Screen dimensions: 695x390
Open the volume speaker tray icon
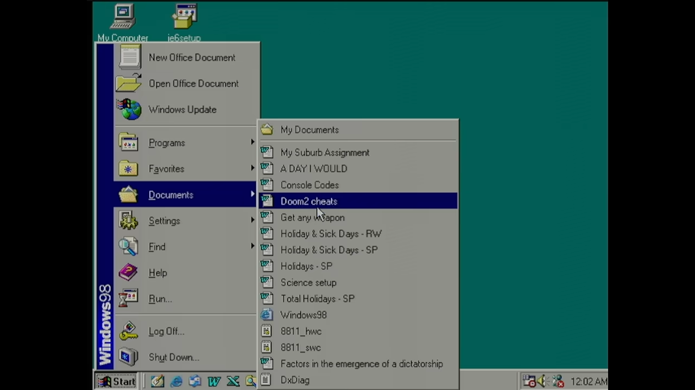point(542,381)
